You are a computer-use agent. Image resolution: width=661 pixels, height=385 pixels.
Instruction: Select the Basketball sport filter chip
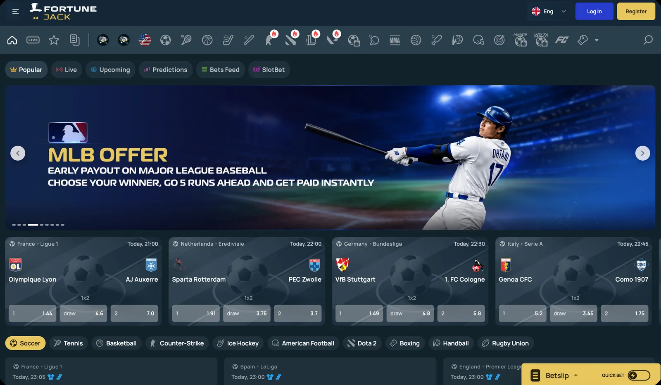pos(117,343)
